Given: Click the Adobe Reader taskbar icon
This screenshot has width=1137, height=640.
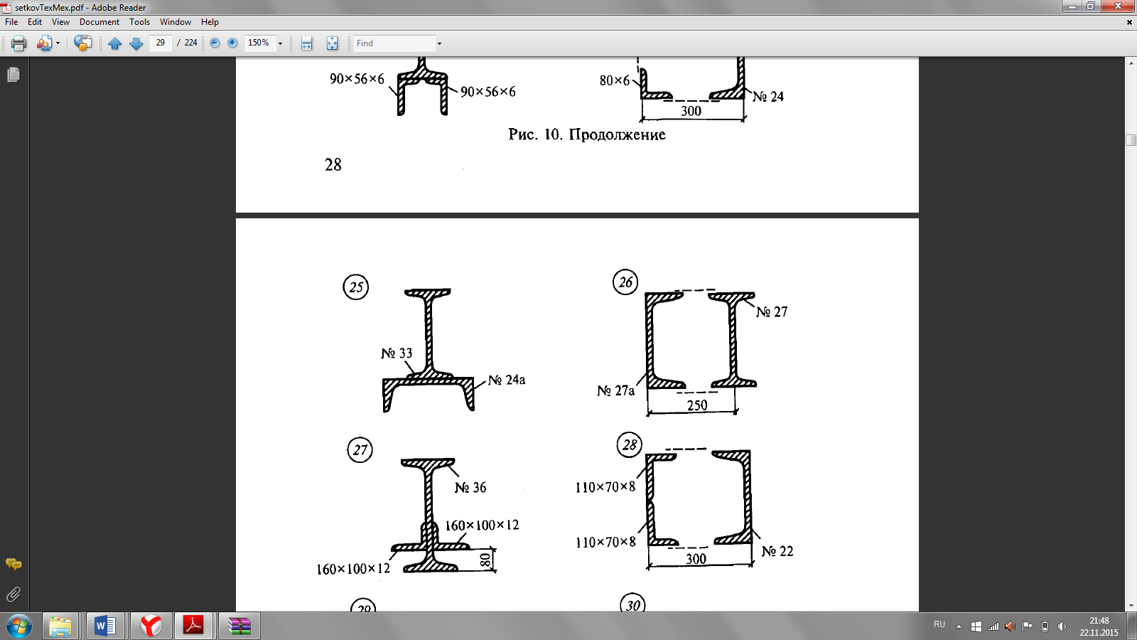Looking at the screenshot, I should click(x=194, y=626).
